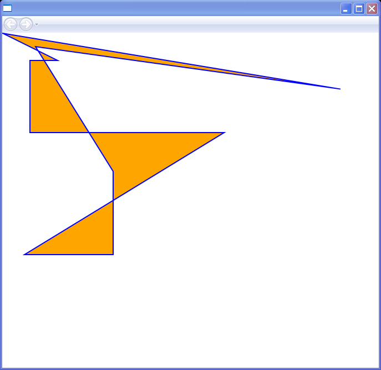Click the window icon in title bar
381x370 pixels.
(x=7, y=8)
